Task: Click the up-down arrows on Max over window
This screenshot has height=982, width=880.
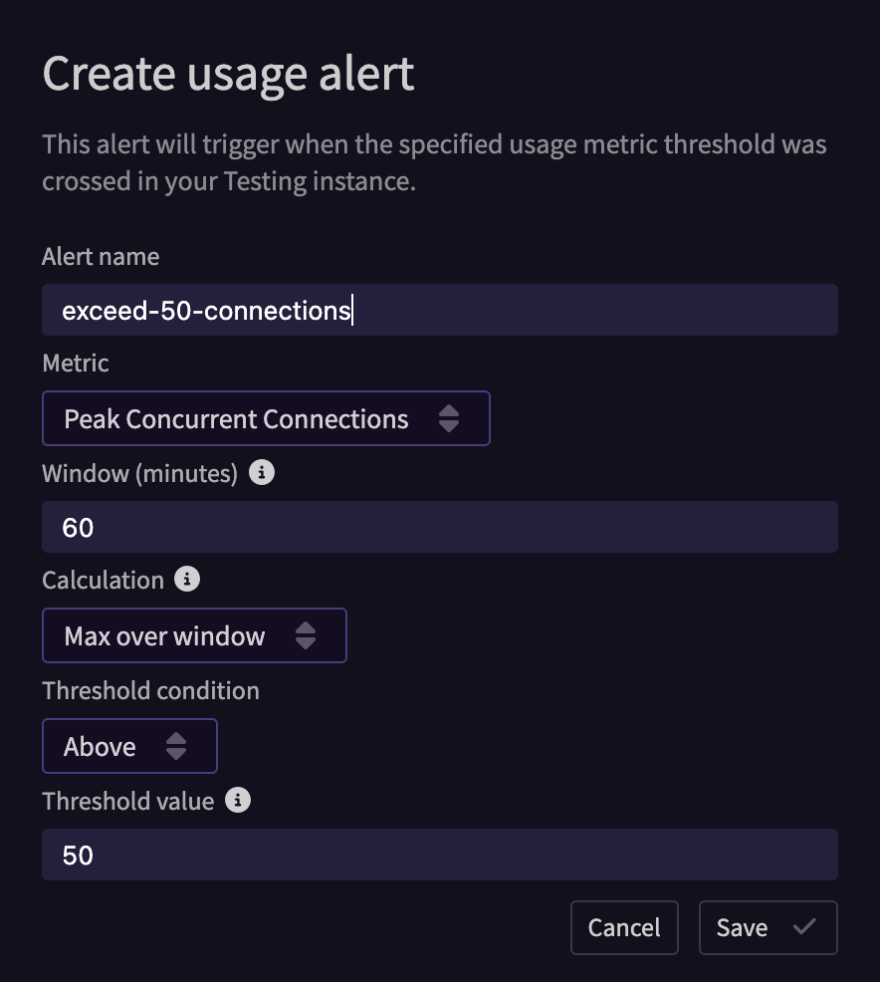Action: [306, 635]
